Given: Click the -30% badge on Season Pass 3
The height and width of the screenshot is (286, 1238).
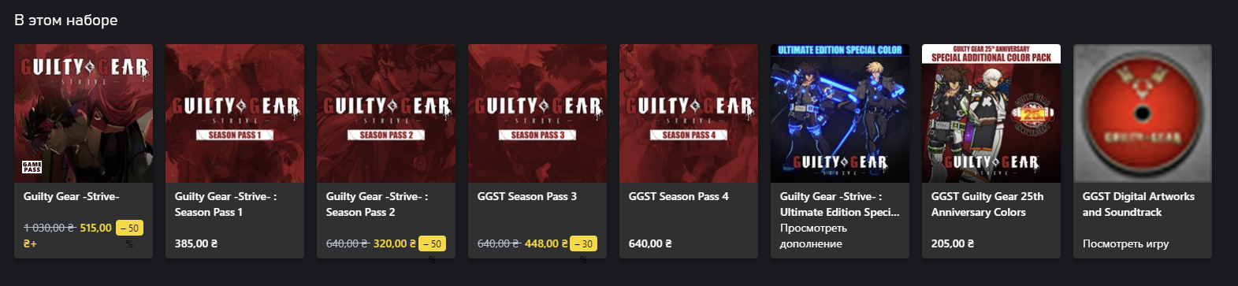Looking at the screenshot, I should tap(583, 243).
